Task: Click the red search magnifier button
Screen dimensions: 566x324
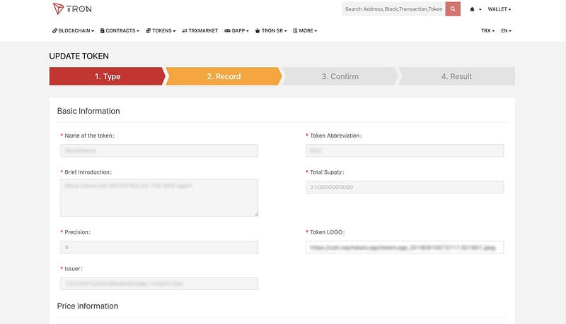Action: pyautogui.click(x=453, y=9)
